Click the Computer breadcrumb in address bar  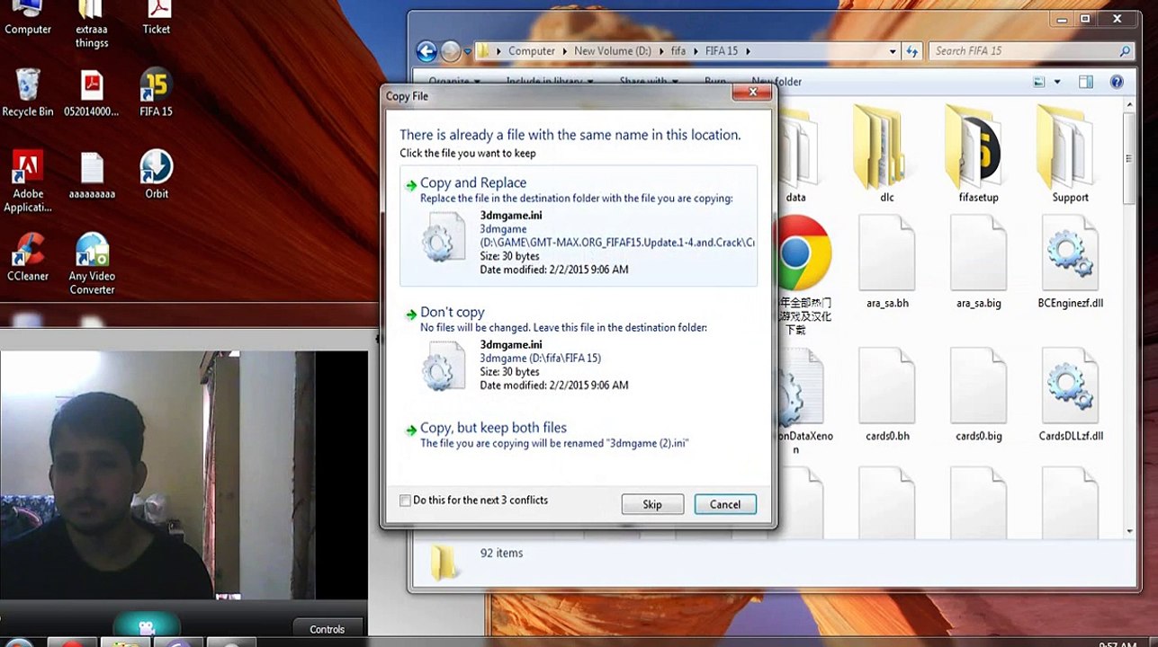[x=532, y=51]
